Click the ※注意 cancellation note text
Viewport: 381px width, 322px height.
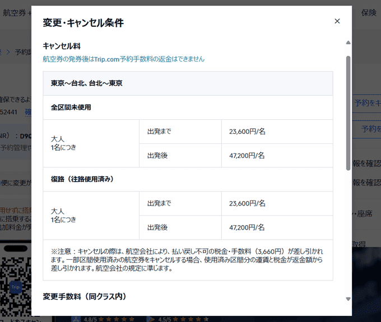pyautogui.click(x=188, y=260)
